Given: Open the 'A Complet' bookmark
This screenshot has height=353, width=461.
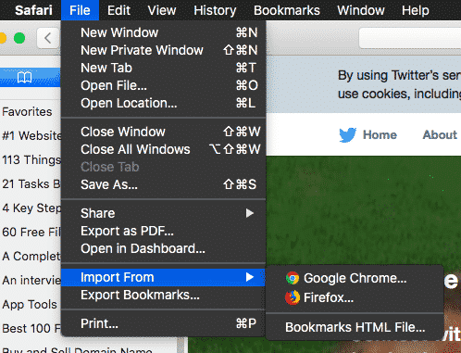Looking at the screenshot, I should click(31, 256).
